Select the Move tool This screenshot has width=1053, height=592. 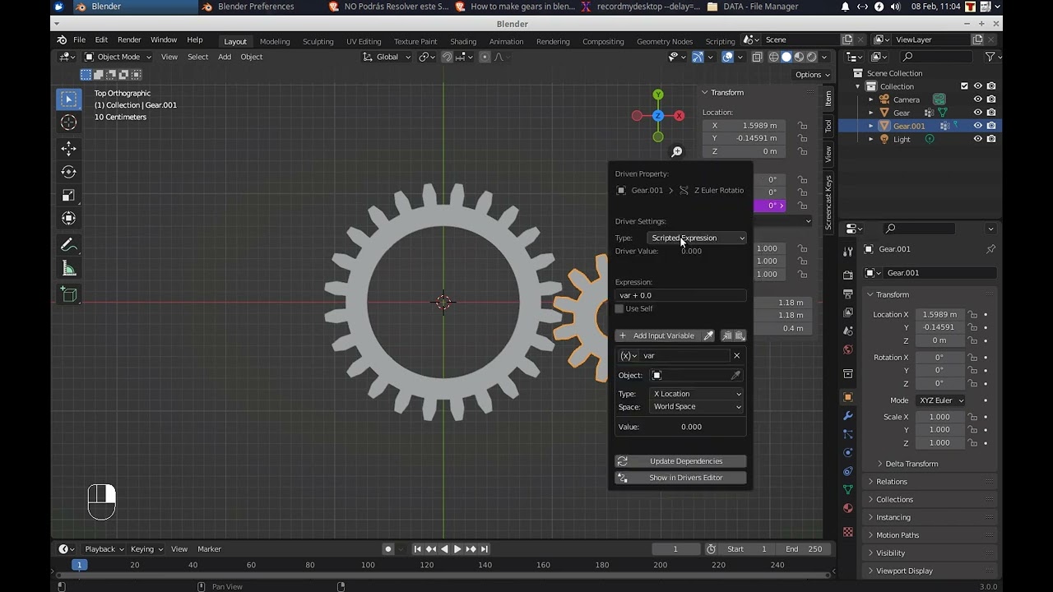coord(69,149)
